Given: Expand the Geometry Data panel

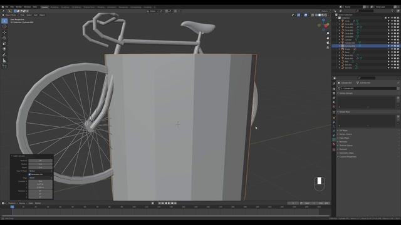Looking at the screenshot, I should tap(346, 152).
